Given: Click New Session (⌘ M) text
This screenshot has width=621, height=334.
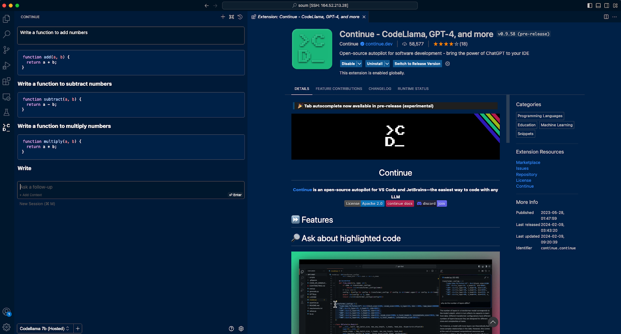Looking at the screenshot, I should [37, 204].
